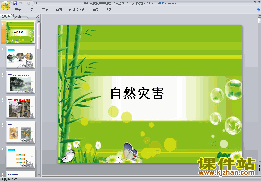Open the 幻灯片放映 ribbon tab

[x=77, y=10]
